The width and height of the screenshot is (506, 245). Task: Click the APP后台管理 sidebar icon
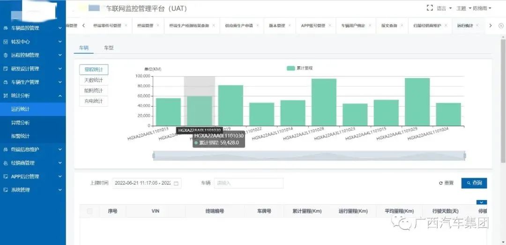pos(6,176)
